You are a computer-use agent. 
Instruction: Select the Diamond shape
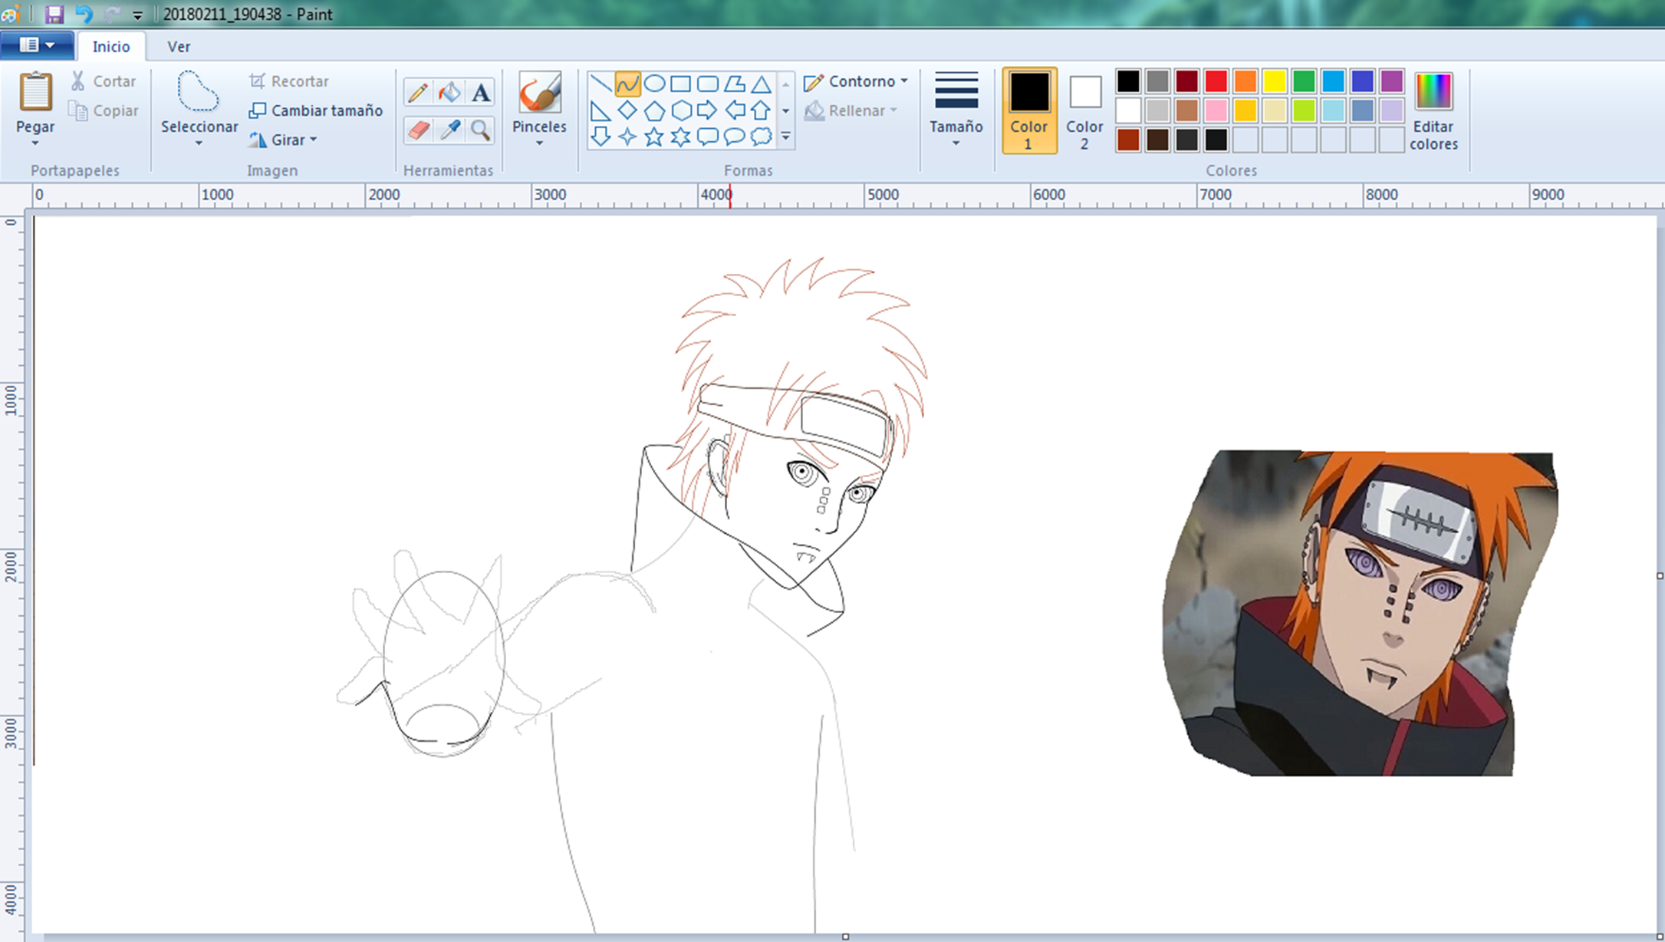coord(627,110)
